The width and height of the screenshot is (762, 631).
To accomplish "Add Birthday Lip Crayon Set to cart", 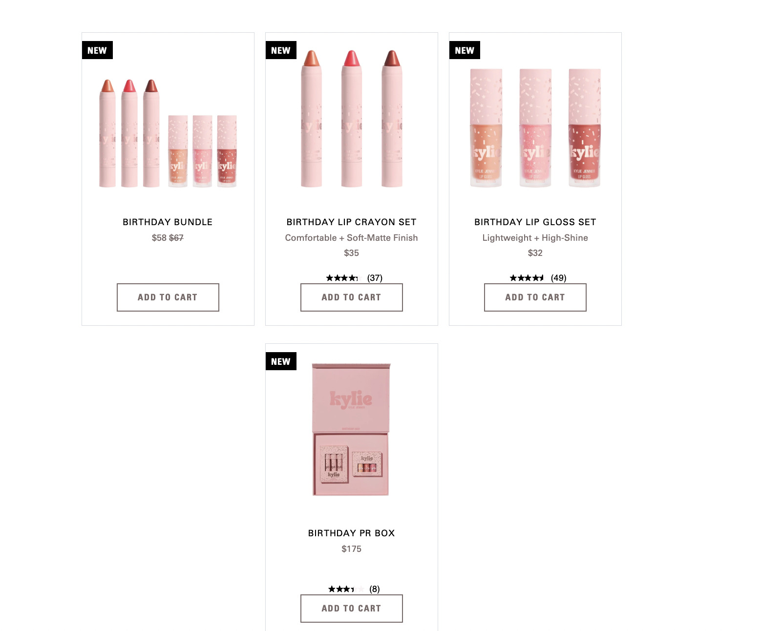I will [x=351, y=297].
